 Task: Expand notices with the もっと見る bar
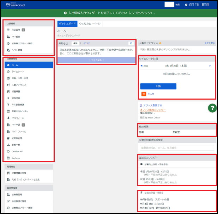(97, 60)
